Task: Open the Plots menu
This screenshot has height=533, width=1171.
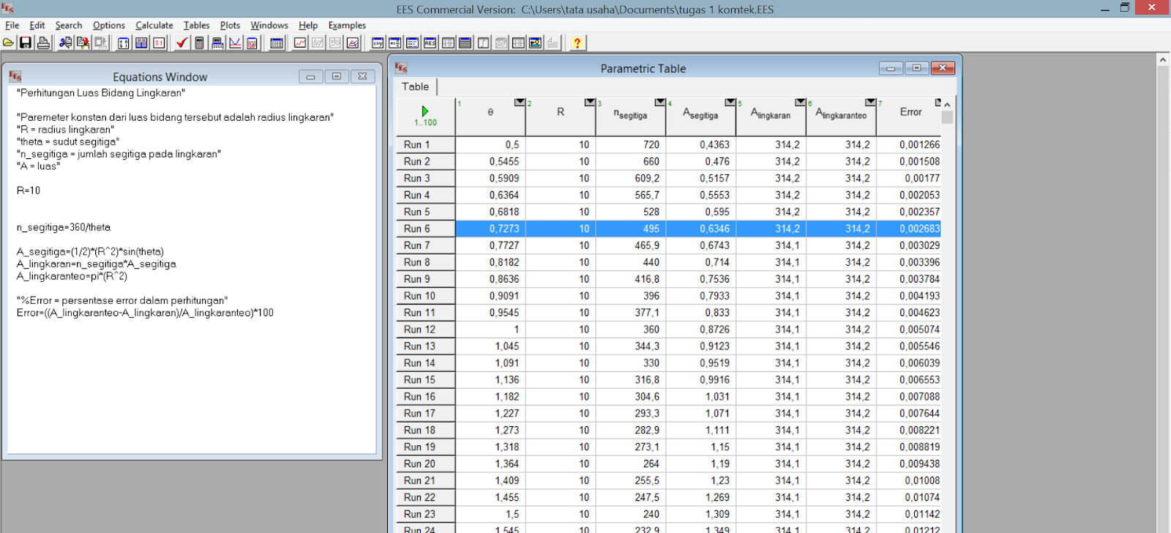Action: [x=230, y=25]
